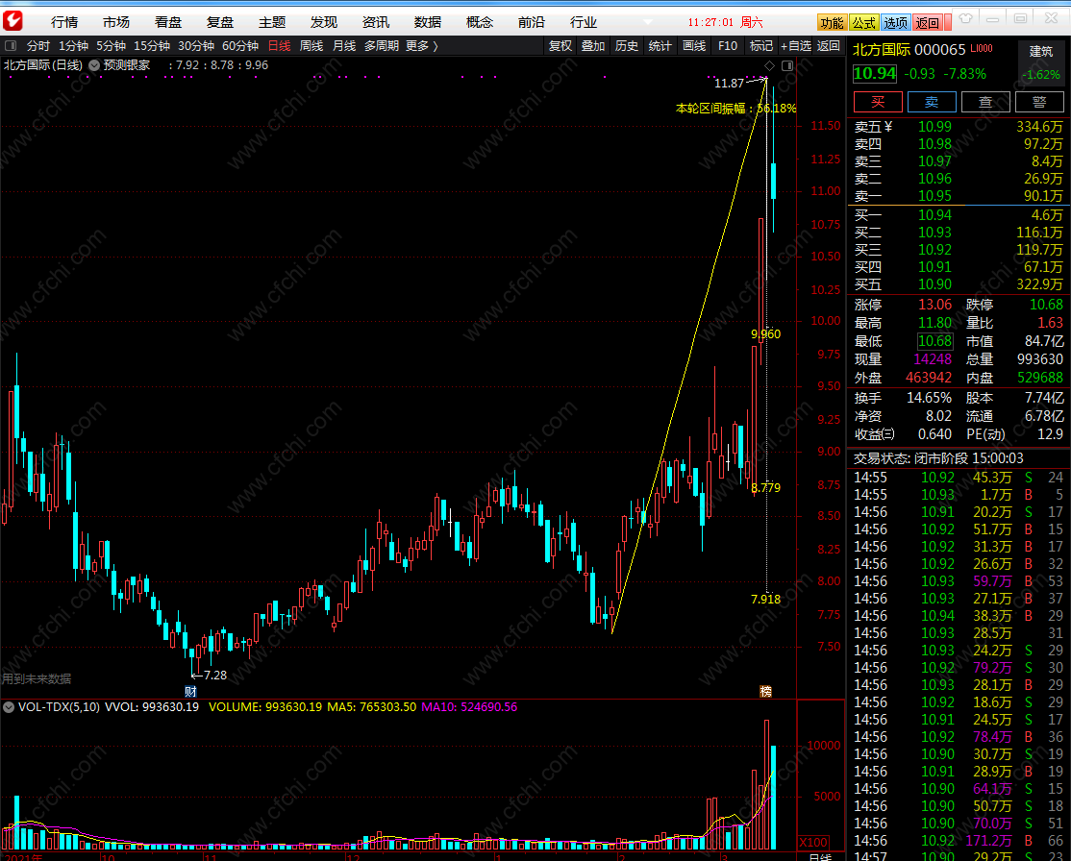Click the 涨停 limit-up value 13.06
The height and width of the screenshot is (861, 1071).
[934, 305]
